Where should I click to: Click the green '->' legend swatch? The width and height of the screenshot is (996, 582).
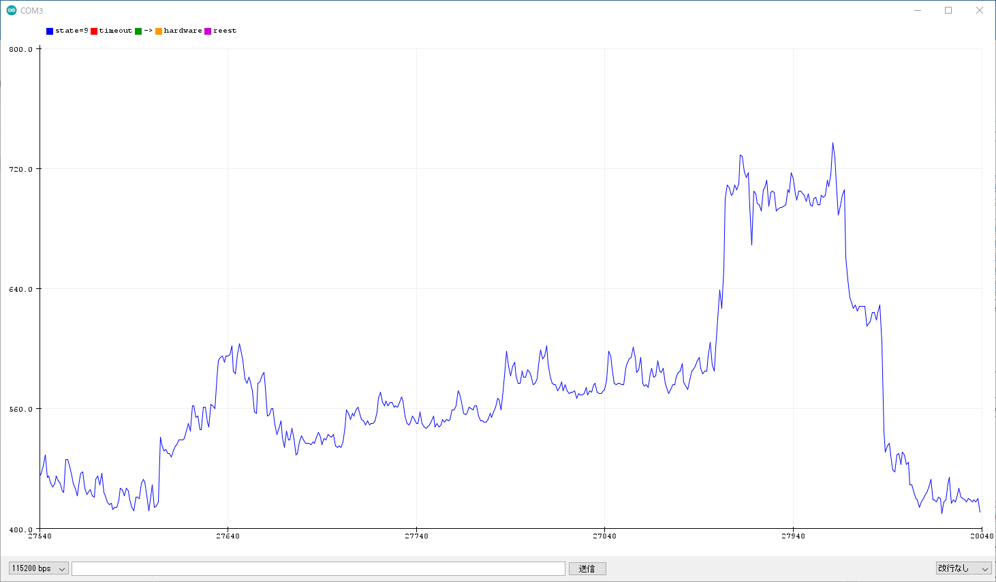138,31
